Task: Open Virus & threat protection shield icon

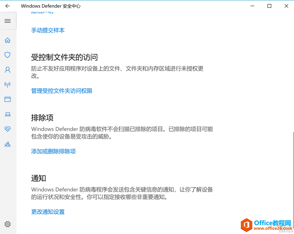Action: [8, 55]
